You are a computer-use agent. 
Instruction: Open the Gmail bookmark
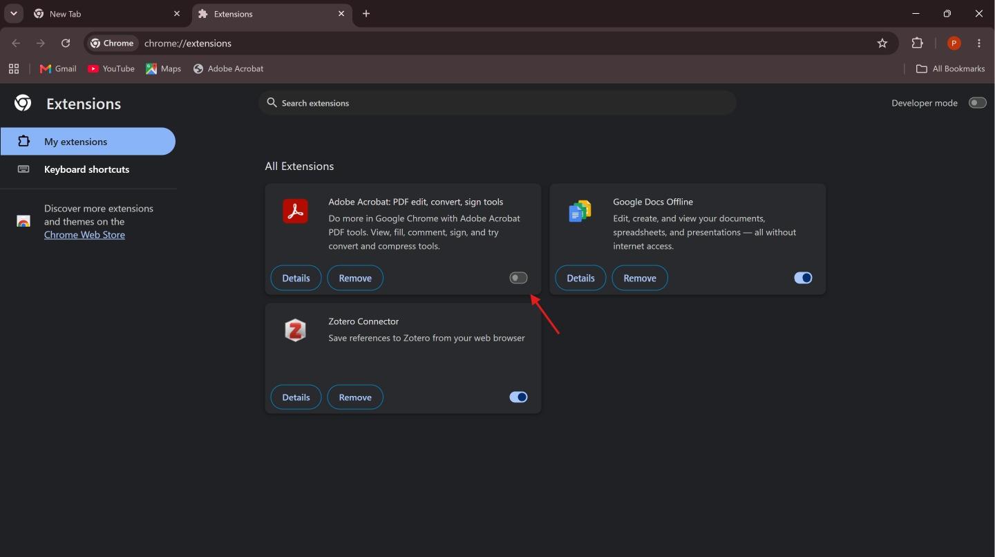click(58, 68)
